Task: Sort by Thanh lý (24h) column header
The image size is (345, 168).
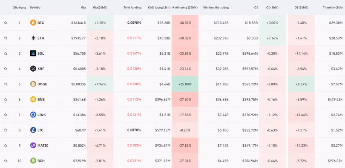Action: point(333,8)
